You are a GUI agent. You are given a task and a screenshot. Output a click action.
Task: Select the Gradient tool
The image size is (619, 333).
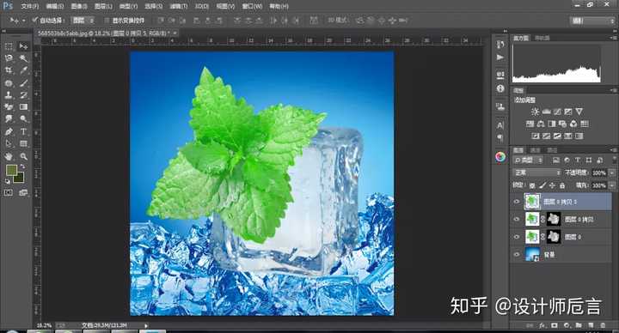click(24, 106)
